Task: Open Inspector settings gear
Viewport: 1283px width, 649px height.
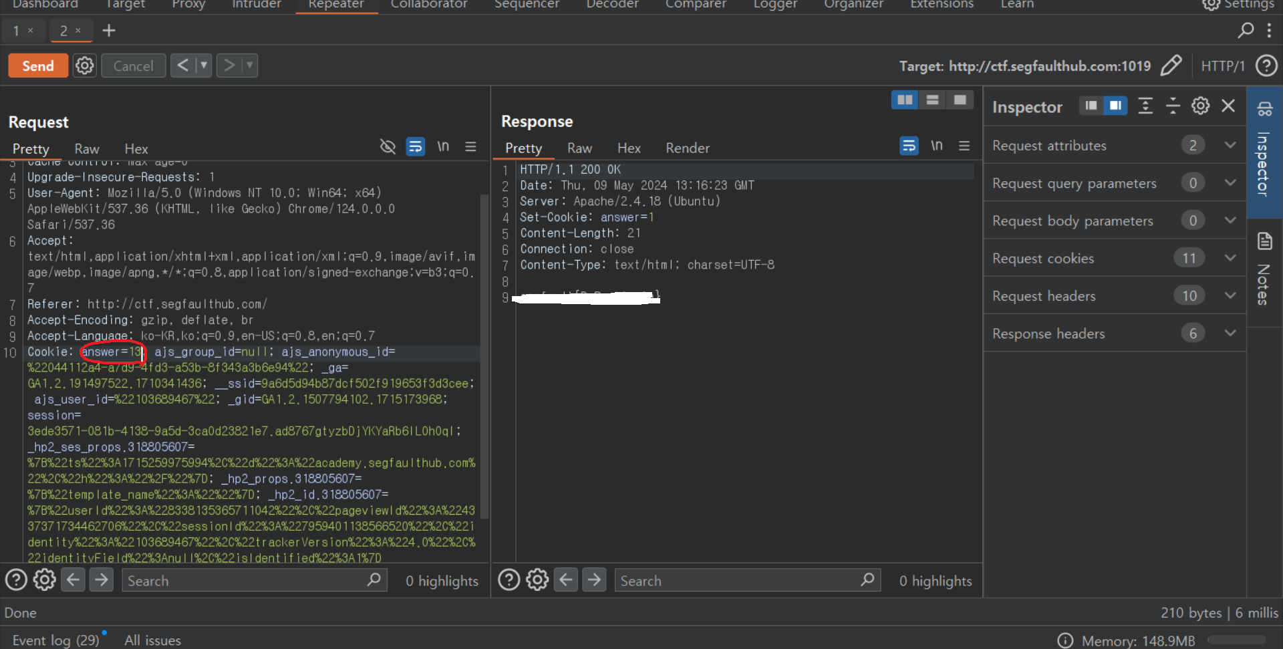Action: pyautogui.click(x=1200, y=106)
